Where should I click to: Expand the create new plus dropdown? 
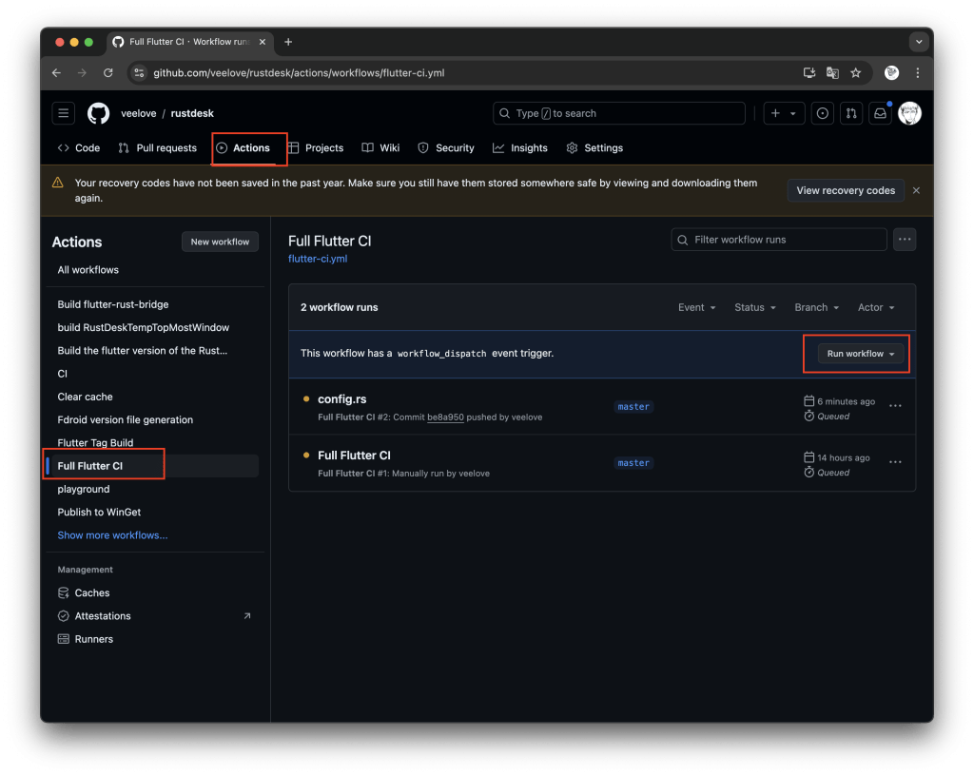pos(784,113)
